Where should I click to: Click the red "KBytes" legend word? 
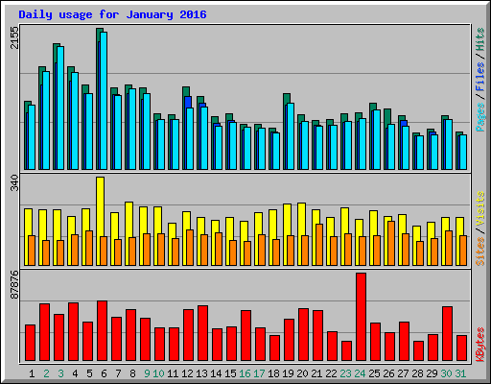[x=480, y=345]
